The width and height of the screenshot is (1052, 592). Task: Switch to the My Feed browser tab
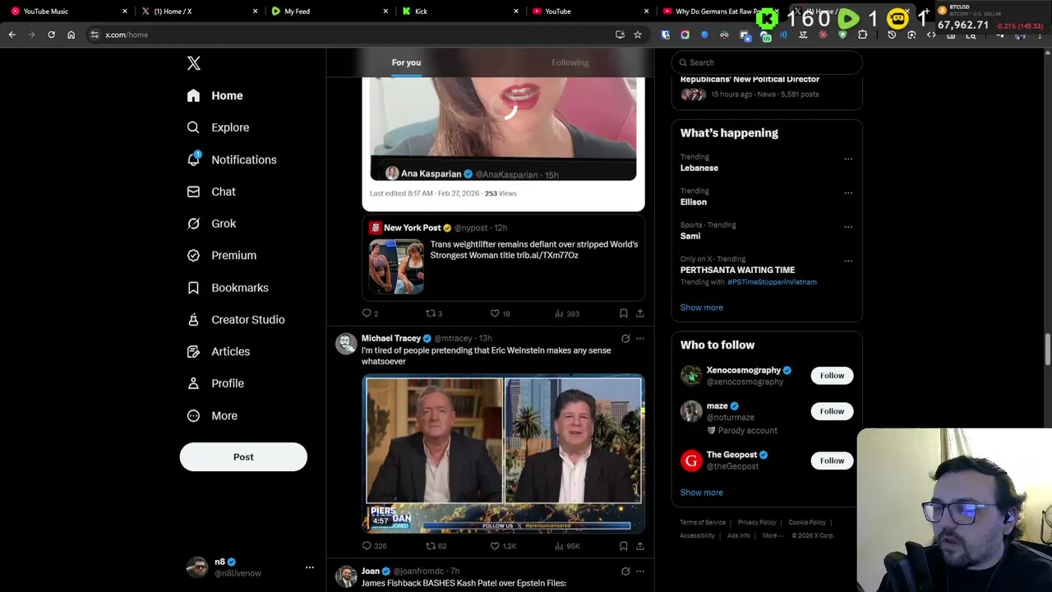click(329, 12)
